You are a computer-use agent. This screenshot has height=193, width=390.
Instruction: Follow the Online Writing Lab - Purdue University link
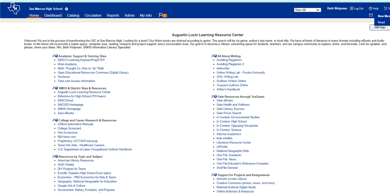point(240,73)
